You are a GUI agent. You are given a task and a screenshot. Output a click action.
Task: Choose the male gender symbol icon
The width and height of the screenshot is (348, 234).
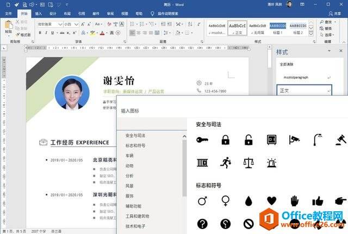202,201
